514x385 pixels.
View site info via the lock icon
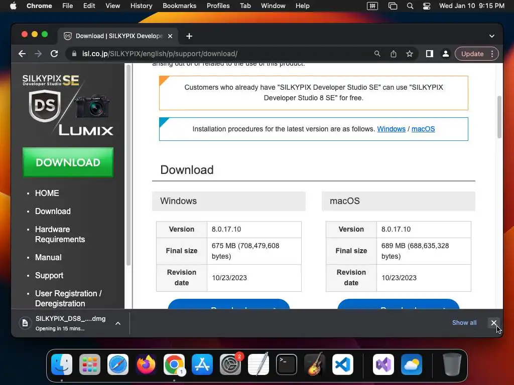(74, 54)
